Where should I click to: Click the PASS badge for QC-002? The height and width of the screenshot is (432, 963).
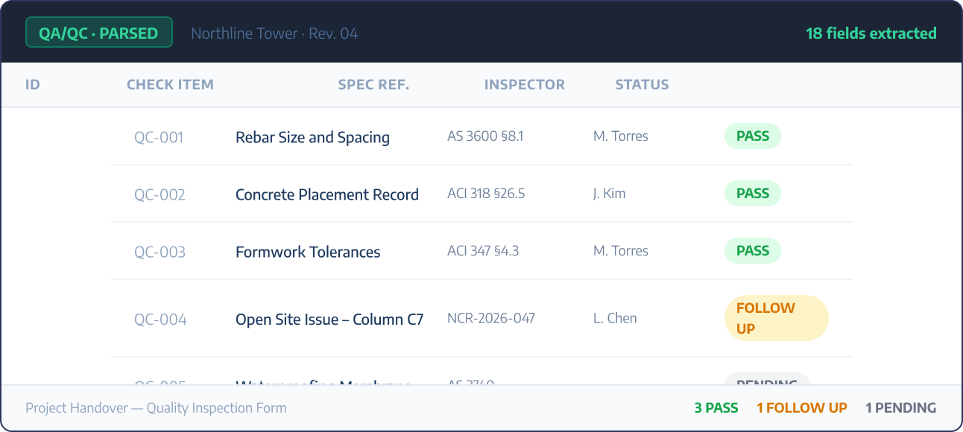pyautogui.click(x=753, y=194)
